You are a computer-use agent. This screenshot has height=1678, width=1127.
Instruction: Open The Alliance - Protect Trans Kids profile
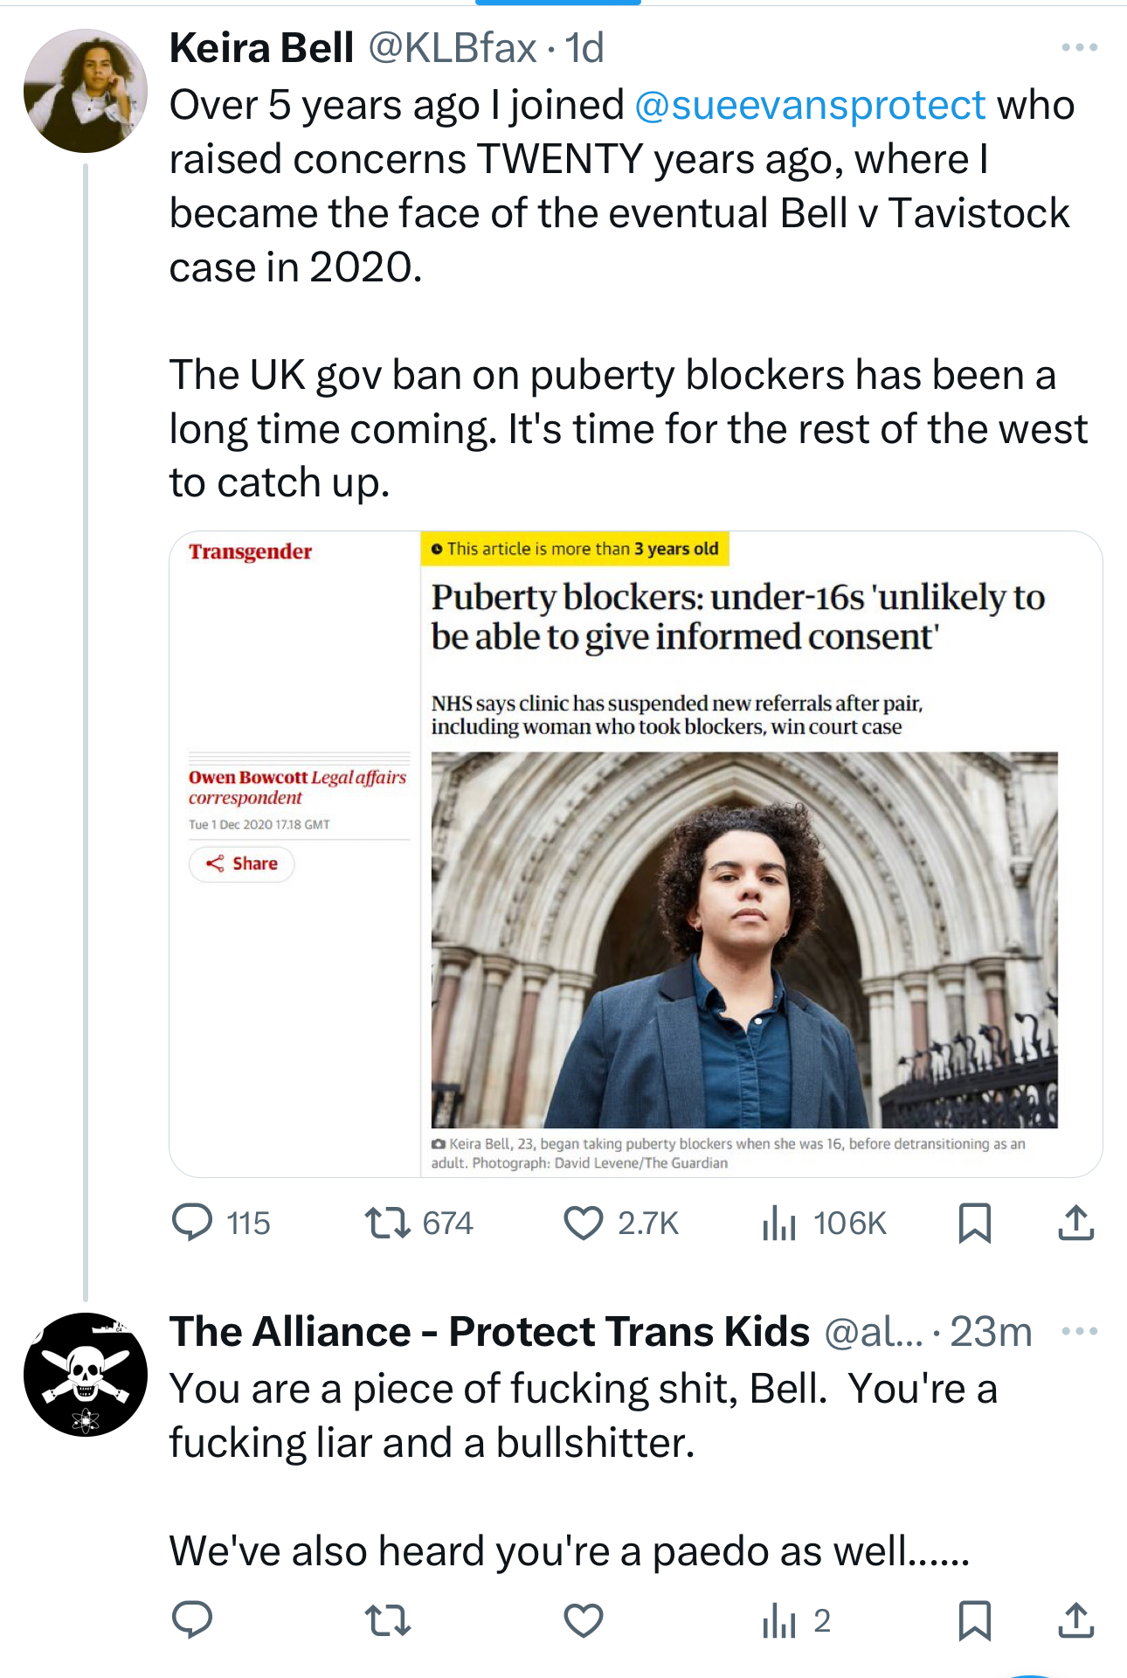[489, 1332]
